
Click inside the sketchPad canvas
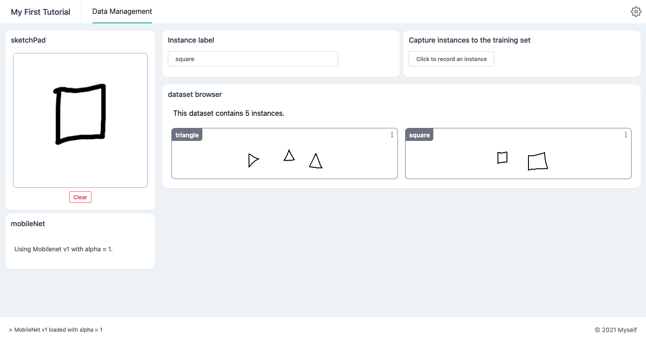pos(80,120)
